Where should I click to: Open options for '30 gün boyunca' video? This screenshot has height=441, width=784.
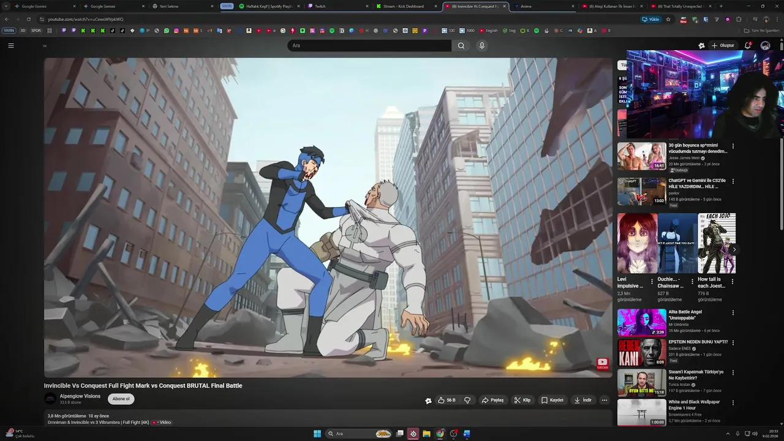[x=733, y=146]
